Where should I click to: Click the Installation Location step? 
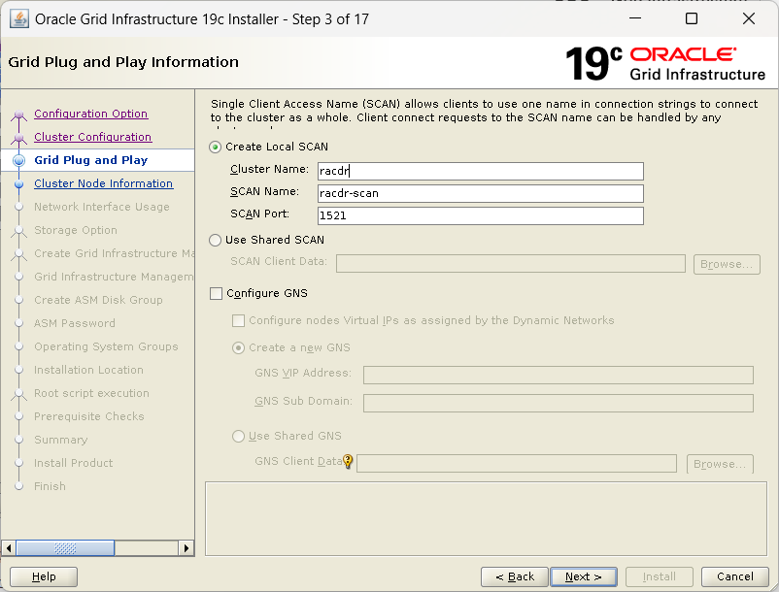coord(88,370)
